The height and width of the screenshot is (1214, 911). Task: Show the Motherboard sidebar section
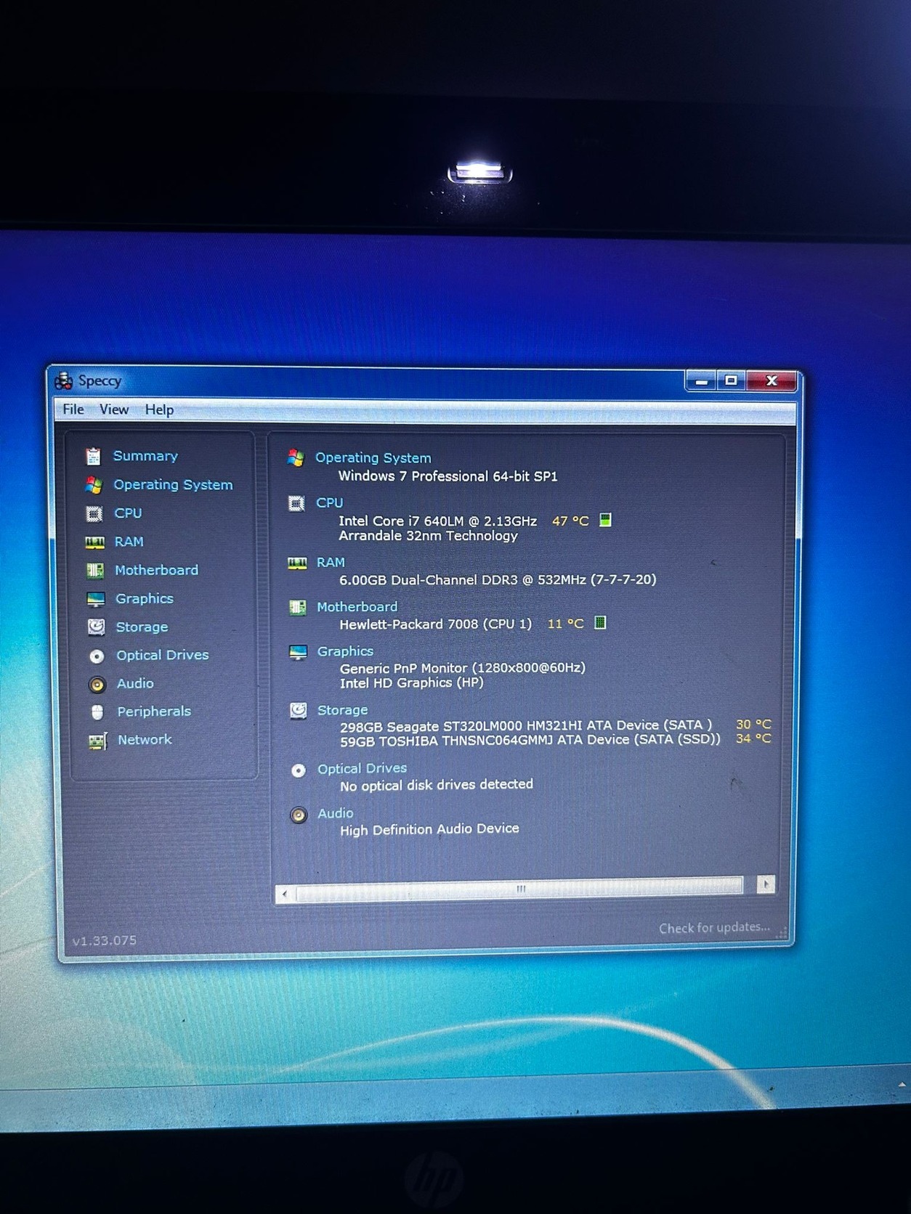[156, 570]
